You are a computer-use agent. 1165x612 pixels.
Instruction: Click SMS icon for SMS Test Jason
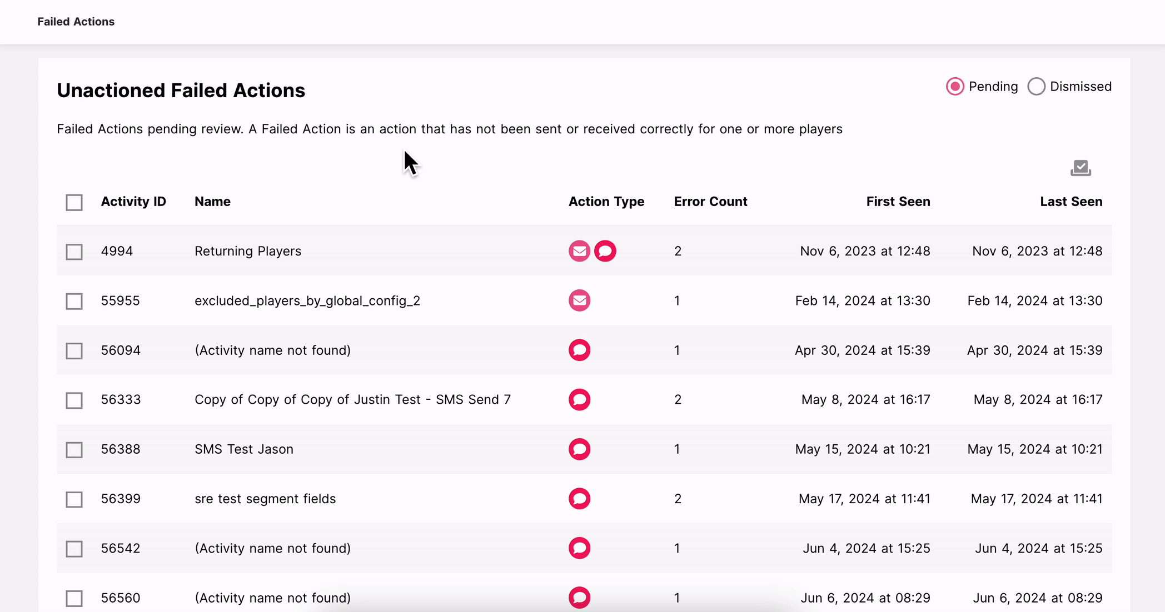[579, 449]
